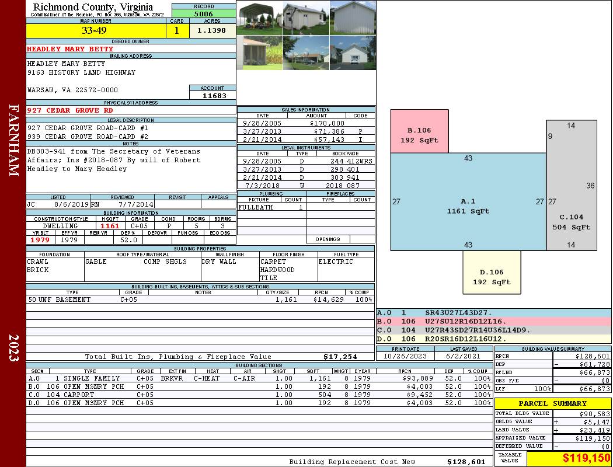This screenshot has height=467, width=613.
Task: Select the blue A.1 1161 SqFt section
Action: (x=468, y=201)
